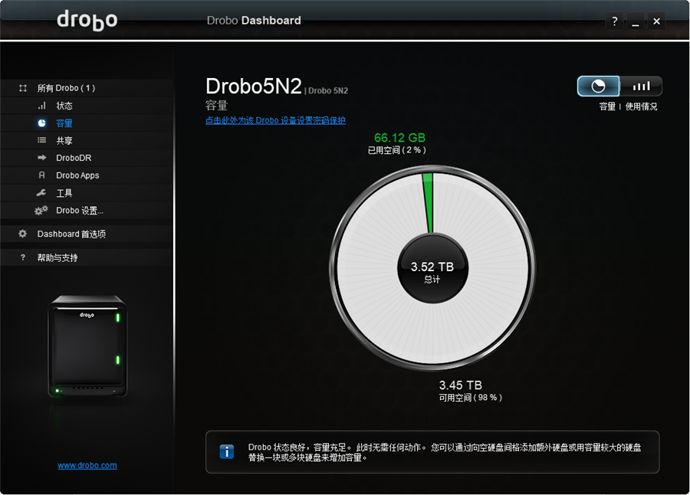Click the Drobo settings gears icon
This screenshot has height=495, width=690.
(x=41, y=211)
